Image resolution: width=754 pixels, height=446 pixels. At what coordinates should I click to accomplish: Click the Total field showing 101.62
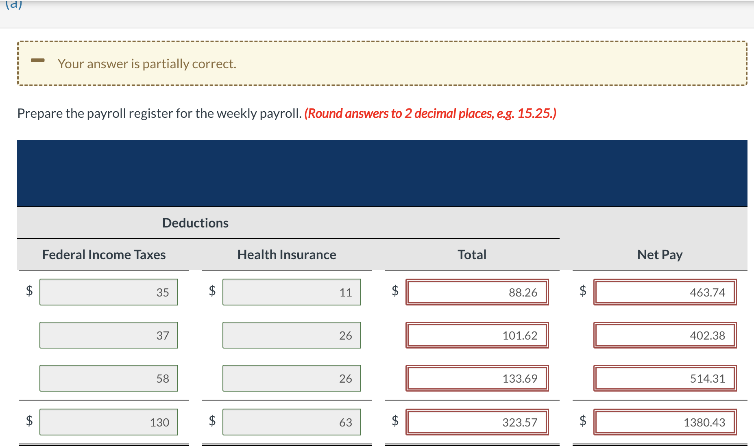click(x=477, y=335)
